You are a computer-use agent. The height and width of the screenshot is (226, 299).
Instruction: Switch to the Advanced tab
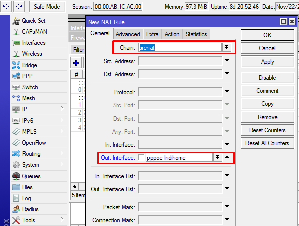128,34
